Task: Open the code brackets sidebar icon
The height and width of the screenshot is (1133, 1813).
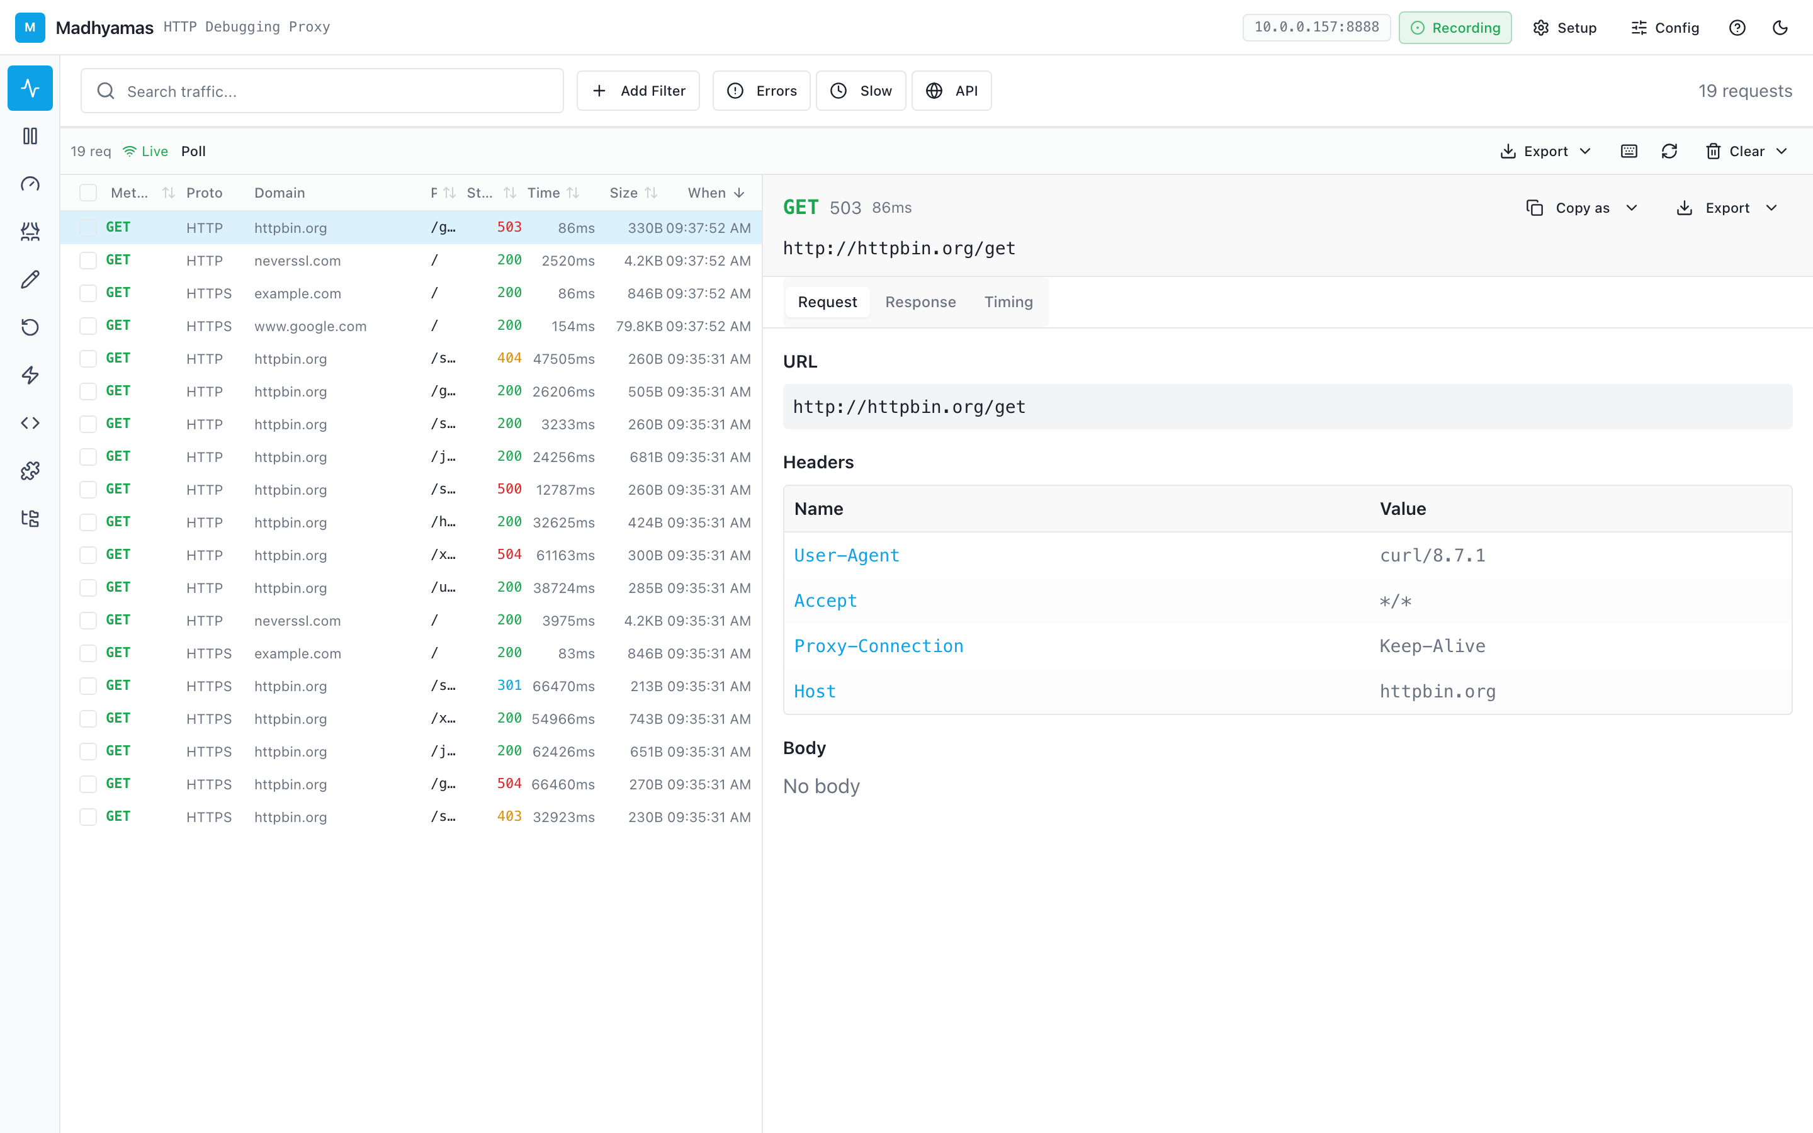Action: [x=30, y=422]
